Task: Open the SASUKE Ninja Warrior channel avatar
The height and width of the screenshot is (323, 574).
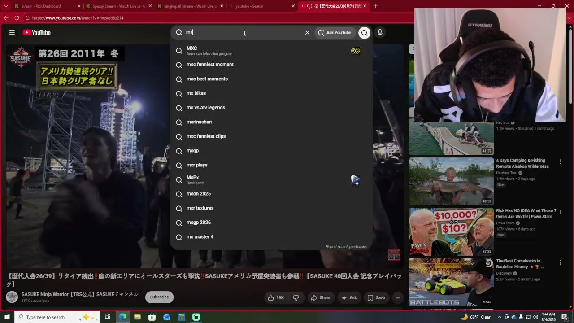Action: [12, 297]
